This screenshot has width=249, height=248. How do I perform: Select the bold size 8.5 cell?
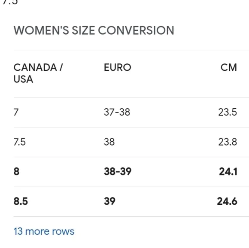21,201
